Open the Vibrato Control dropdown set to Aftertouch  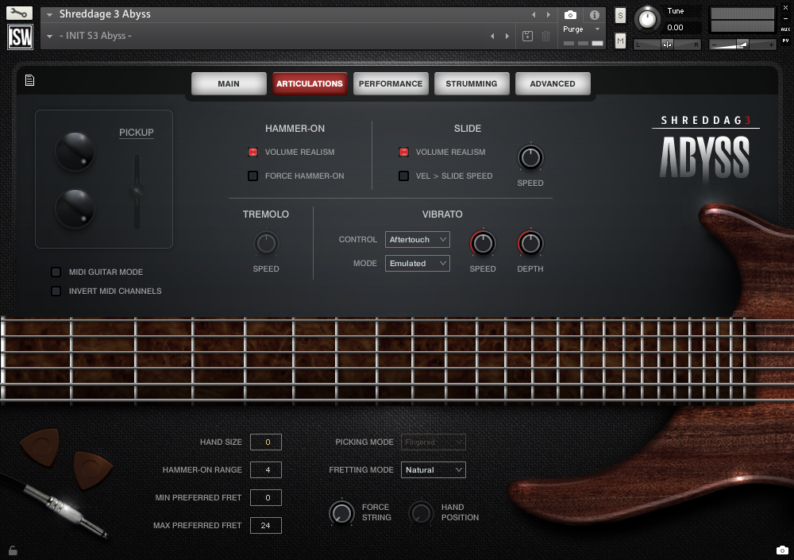pos(417,239)
